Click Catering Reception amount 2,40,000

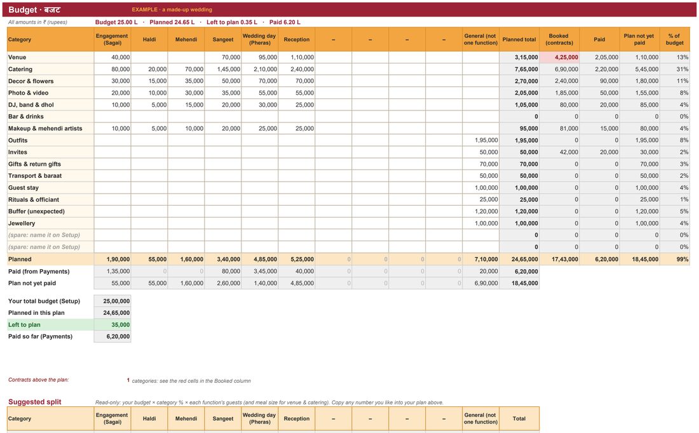pos(297,69)
